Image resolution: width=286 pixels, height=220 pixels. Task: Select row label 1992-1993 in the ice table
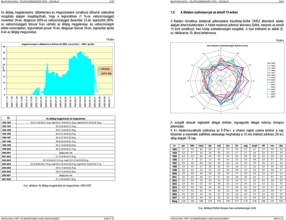click(6, 123)
